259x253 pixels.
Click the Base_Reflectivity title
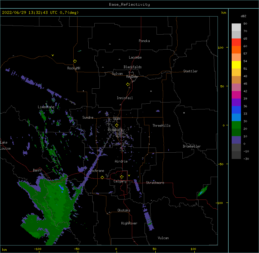[x=129, y=5]
